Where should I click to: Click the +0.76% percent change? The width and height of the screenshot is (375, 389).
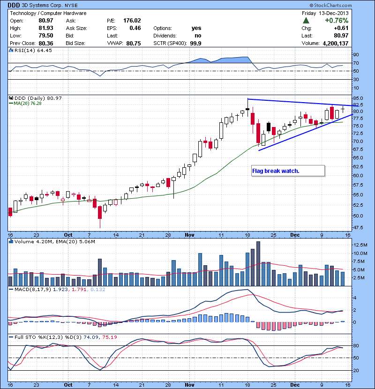pos(337,21)
